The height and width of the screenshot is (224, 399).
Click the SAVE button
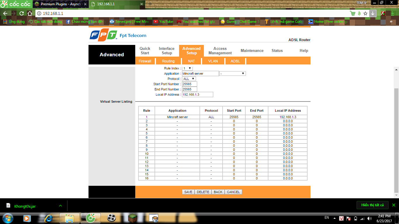[188, 192]
